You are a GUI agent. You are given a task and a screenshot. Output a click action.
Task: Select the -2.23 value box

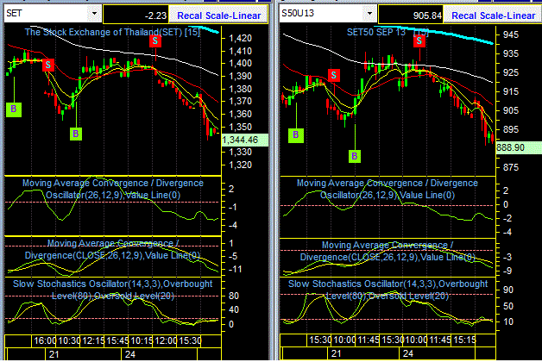coord(135,16)
